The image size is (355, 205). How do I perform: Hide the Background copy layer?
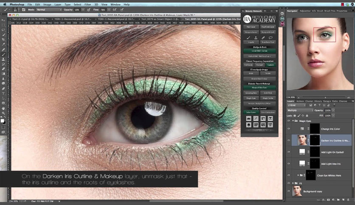point(289,191)
